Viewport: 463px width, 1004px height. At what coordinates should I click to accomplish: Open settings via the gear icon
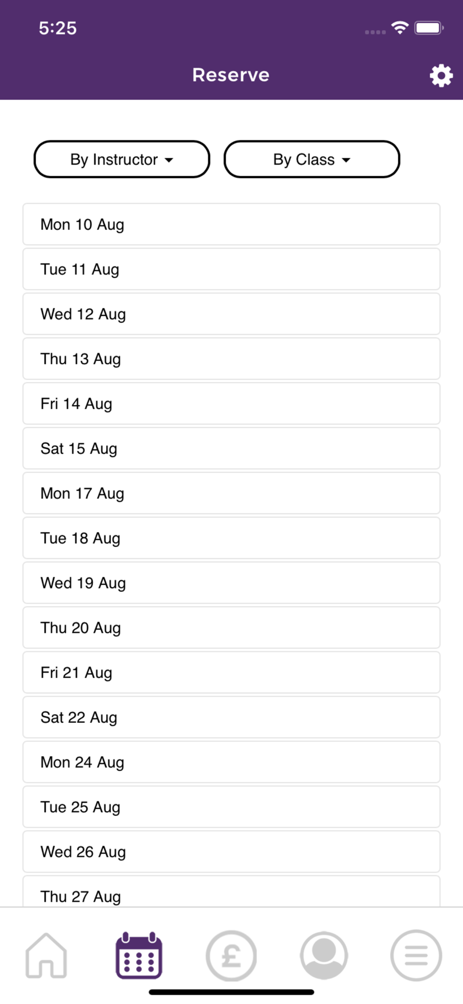pyautogui.click(x=441, y=75)
